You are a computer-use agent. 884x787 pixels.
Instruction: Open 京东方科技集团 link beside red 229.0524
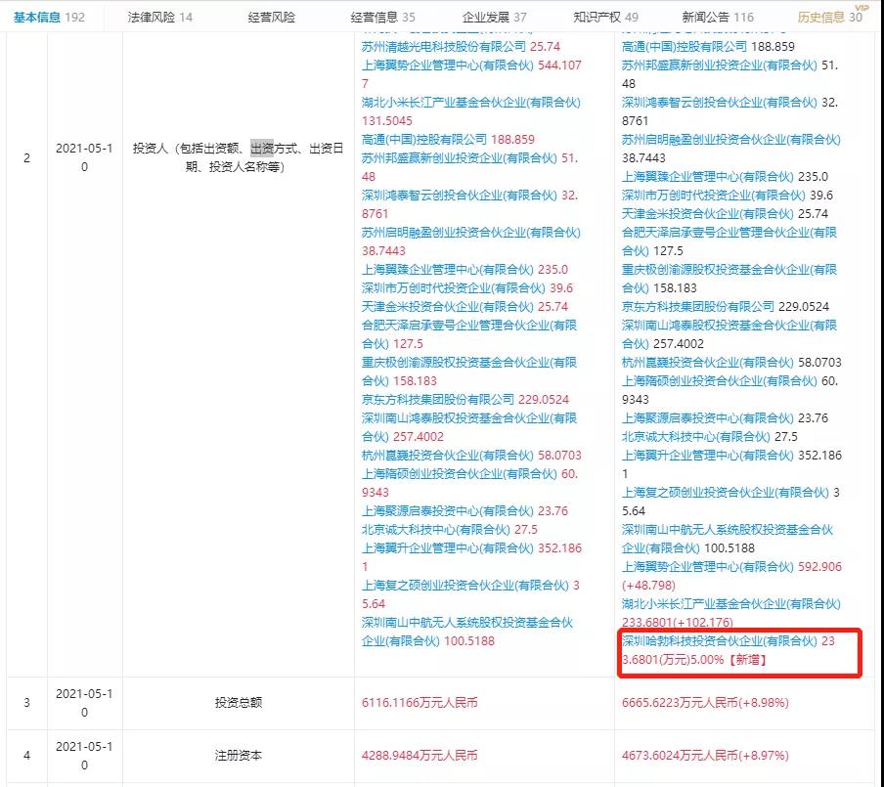tap(437, 399)
